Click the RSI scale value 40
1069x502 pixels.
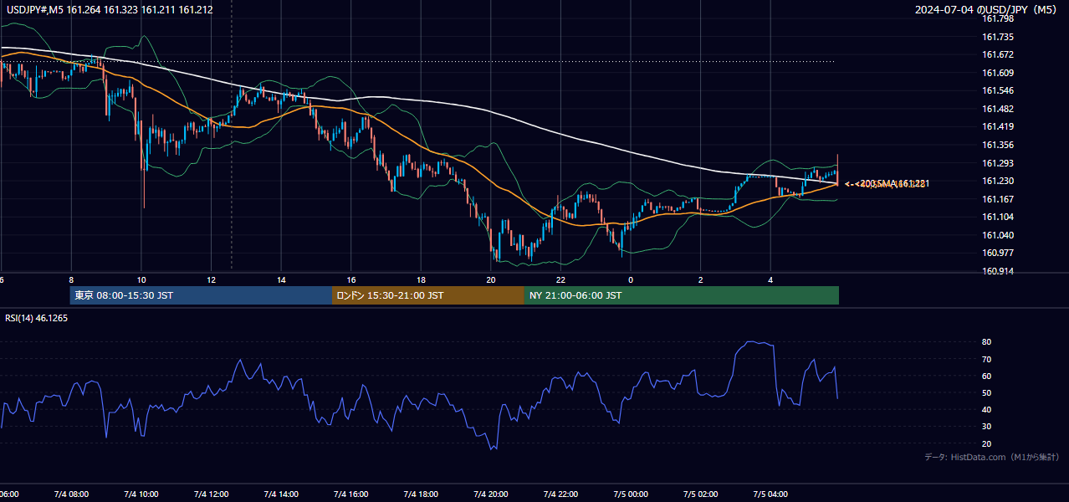tap(987, 409)
